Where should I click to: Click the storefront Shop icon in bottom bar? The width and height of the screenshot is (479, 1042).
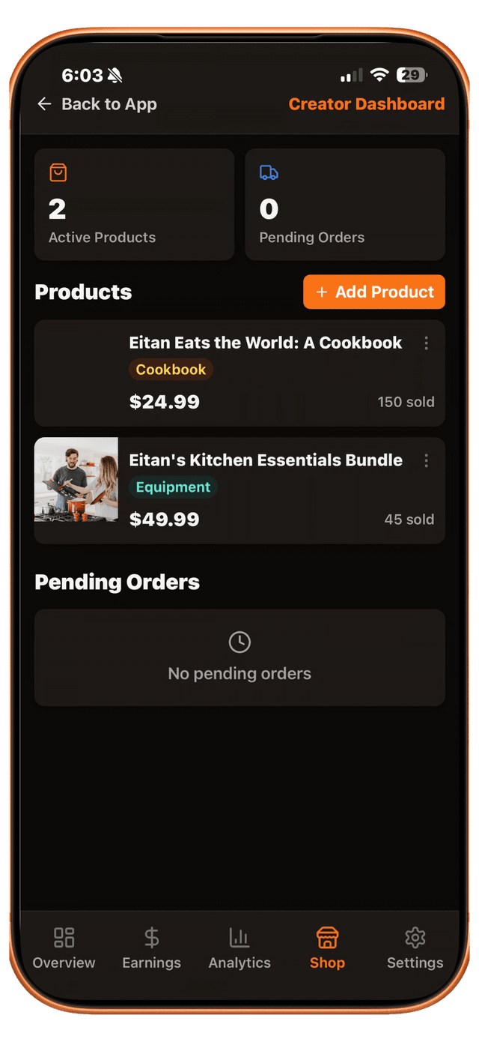(327, 936)
